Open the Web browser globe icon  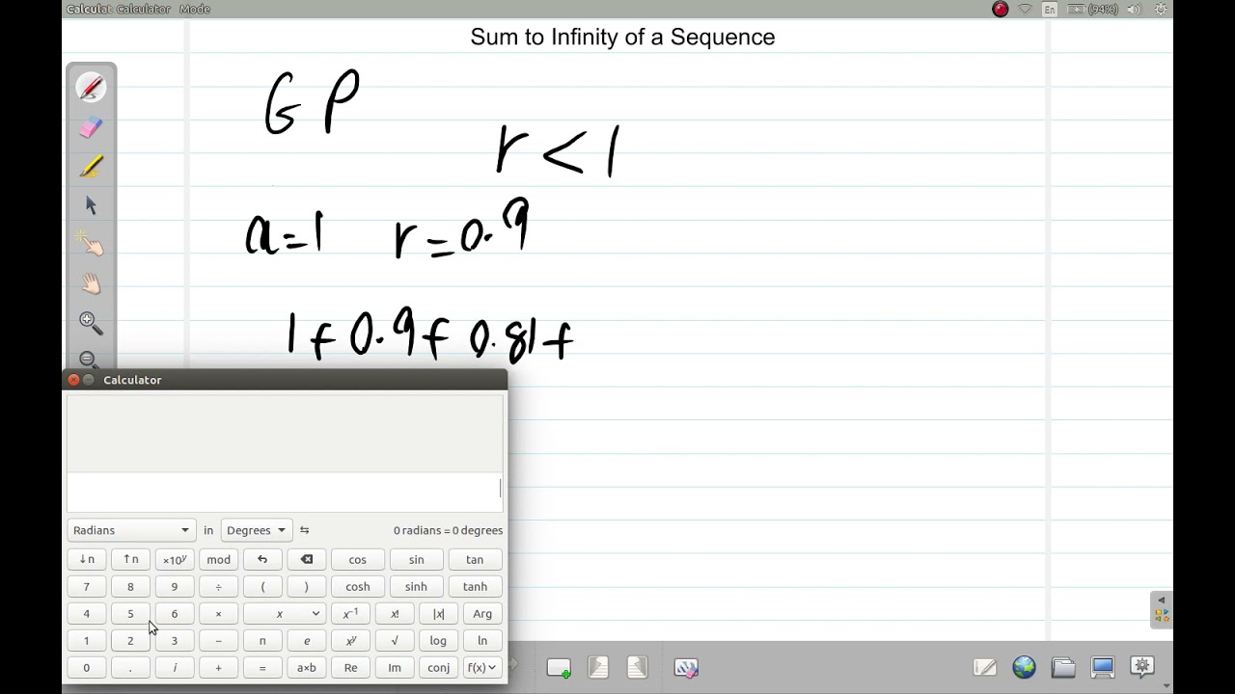(1024, 667)
